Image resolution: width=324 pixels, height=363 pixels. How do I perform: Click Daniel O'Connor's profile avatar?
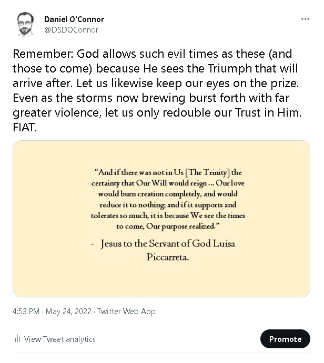tap(25, 25)
